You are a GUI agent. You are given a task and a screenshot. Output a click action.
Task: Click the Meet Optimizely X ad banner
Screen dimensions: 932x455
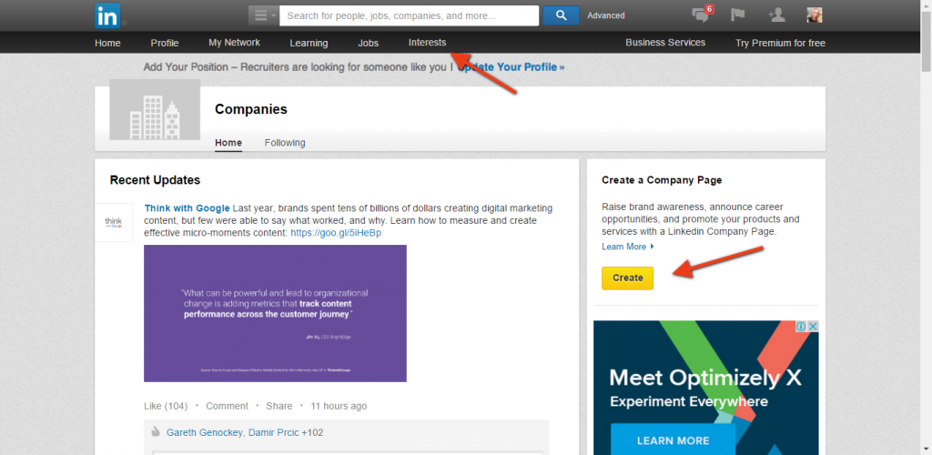coord(705,388)
